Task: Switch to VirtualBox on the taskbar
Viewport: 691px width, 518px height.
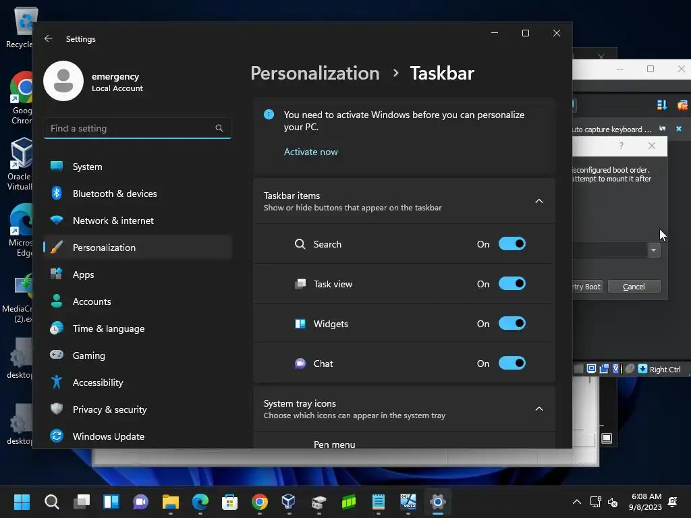Action: [289, 502]
